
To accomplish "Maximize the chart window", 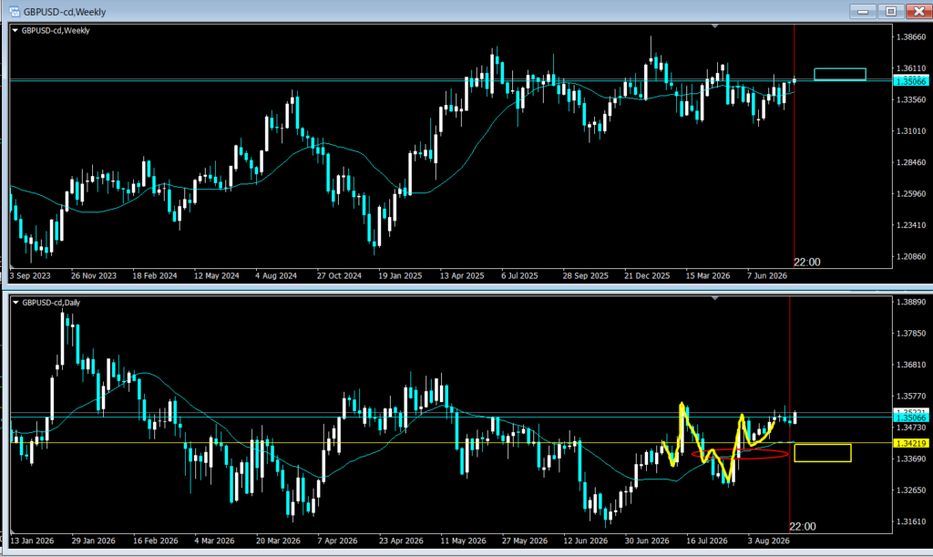I will click(891, 11).
